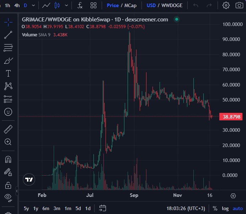Switch quote to WWDOGE
246x214 pixels.
[x=172, y=5]
